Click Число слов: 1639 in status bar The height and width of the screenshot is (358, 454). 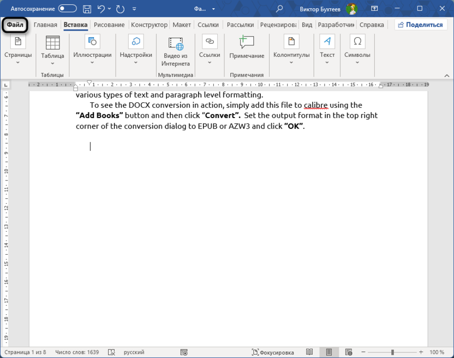click(77, 353)
